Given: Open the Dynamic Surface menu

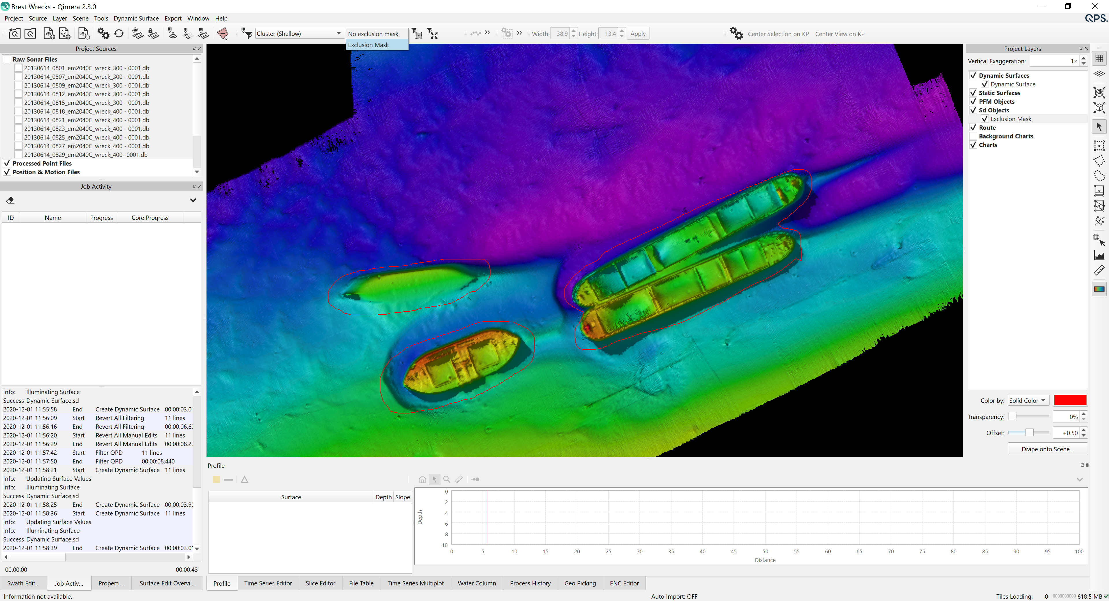Looking at the screenshot, I should click(x=136, y=18).
